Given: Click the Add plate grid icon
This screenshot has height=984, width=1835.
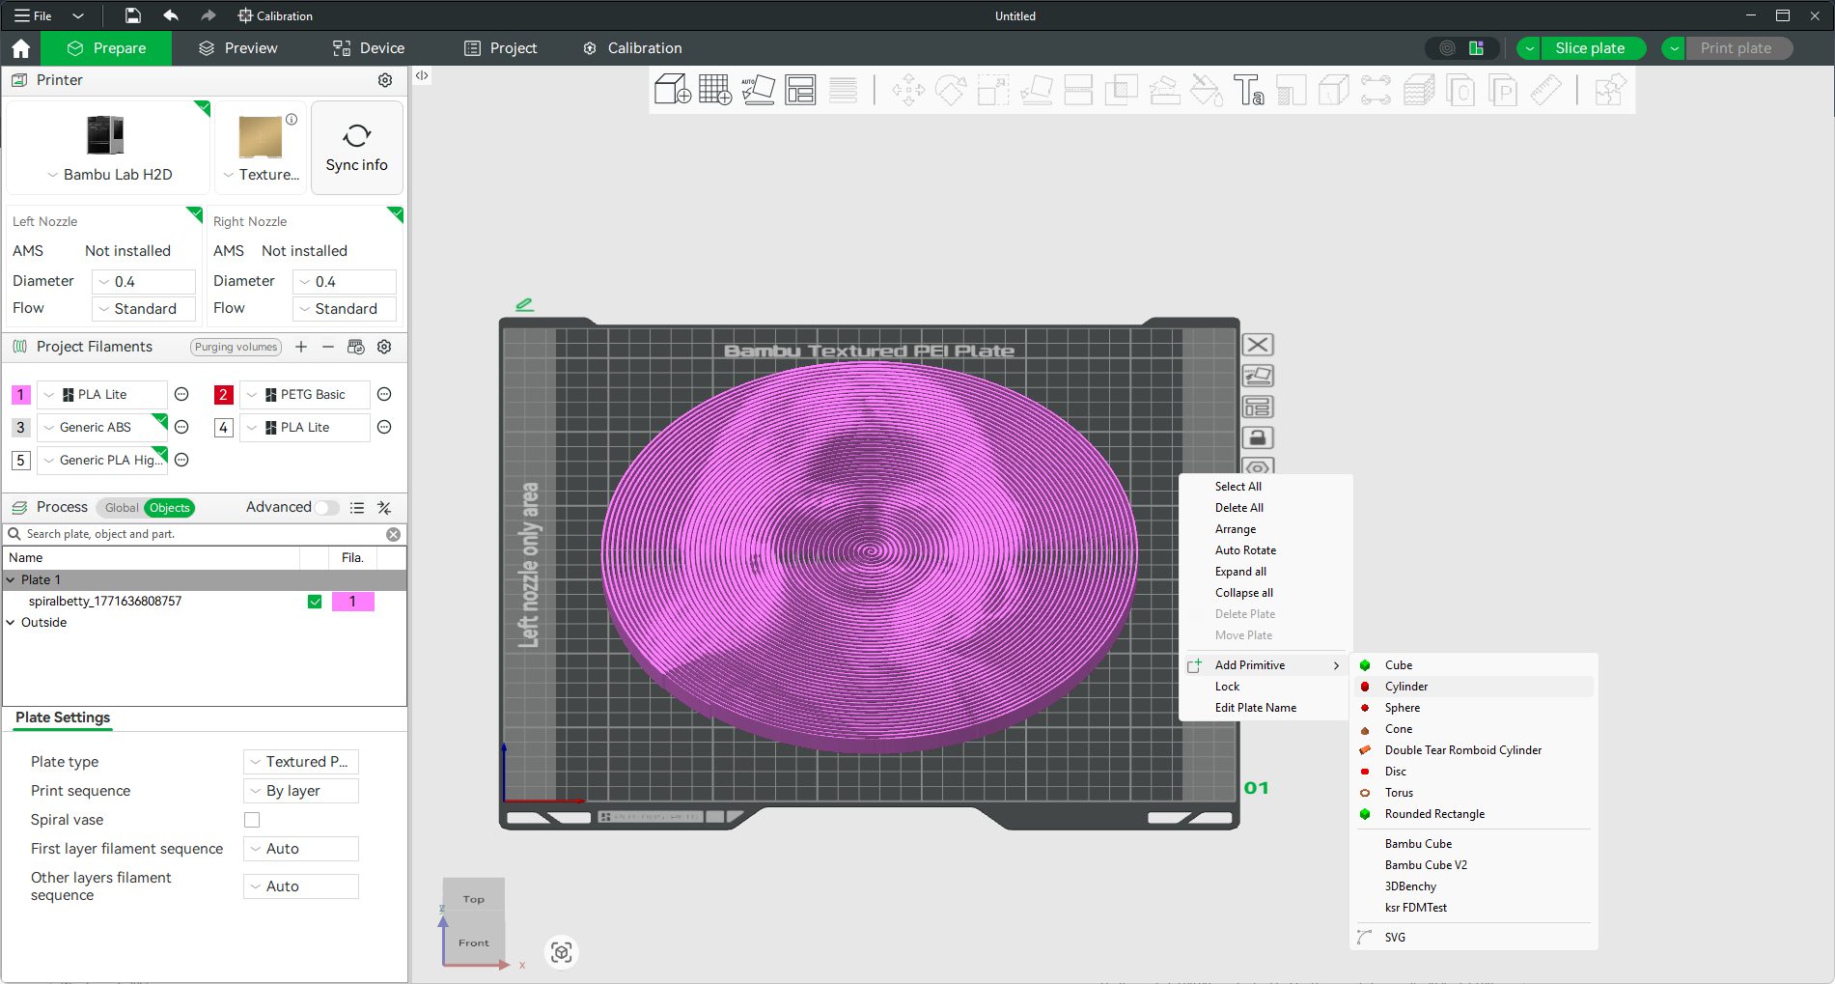Looking at the screenshot, I should point(714,90).
